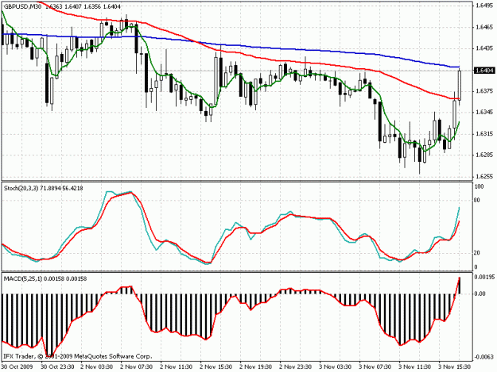Screen dimensions: 497x372
Task: Click the Stoch(20,3,3) indicator label
Action: tap(21, 188)
